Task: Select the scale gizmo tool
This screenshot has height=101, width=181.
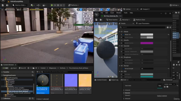Action: (x=86, y=10)
